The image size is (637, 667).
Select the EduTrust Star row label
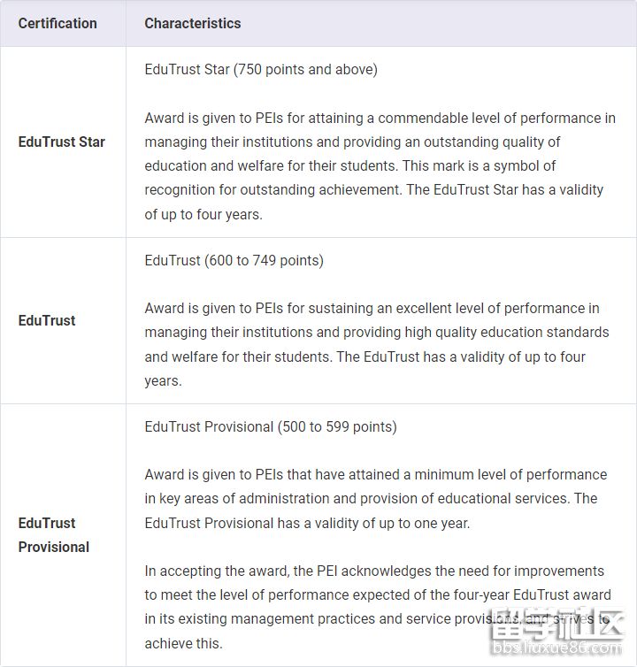tap(62, 142)
